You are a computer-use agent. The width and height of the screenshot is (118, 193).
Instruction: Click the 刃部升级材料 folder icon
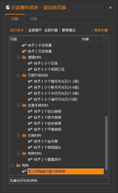click(24, 75)
